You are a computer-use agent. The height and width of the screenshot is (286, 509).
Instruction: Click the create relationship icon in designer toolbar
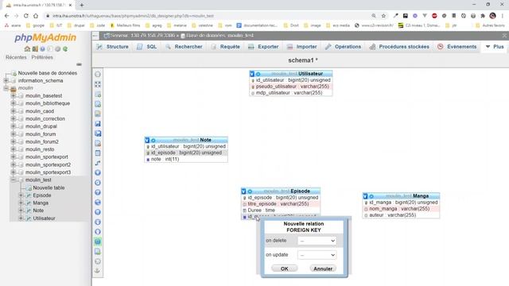pos(98,163)
